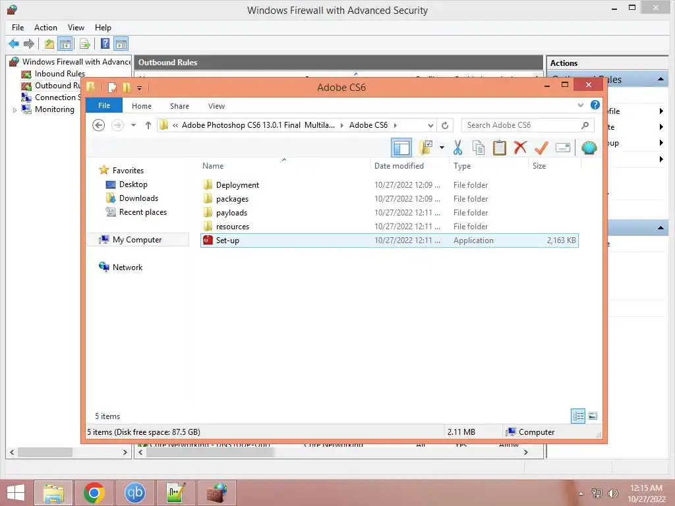Open the File tab in Adobe CS6 Explorer
The width and height of the screenshot is (675, 506).
point(104,105)
